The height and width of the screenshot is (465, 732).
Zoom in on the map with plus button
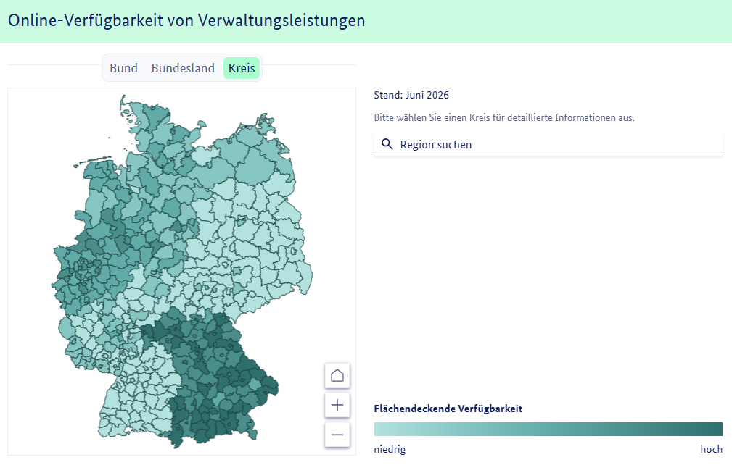337,405
